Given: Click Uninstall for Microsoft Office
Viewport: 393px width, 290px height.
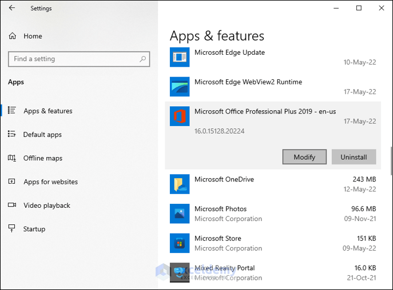Looking at the screenshot, I should 354,157.
